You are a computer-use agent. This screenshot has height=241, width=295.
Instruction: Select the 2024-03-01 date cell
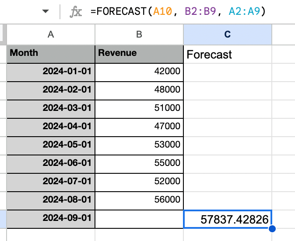pos(51,108)
